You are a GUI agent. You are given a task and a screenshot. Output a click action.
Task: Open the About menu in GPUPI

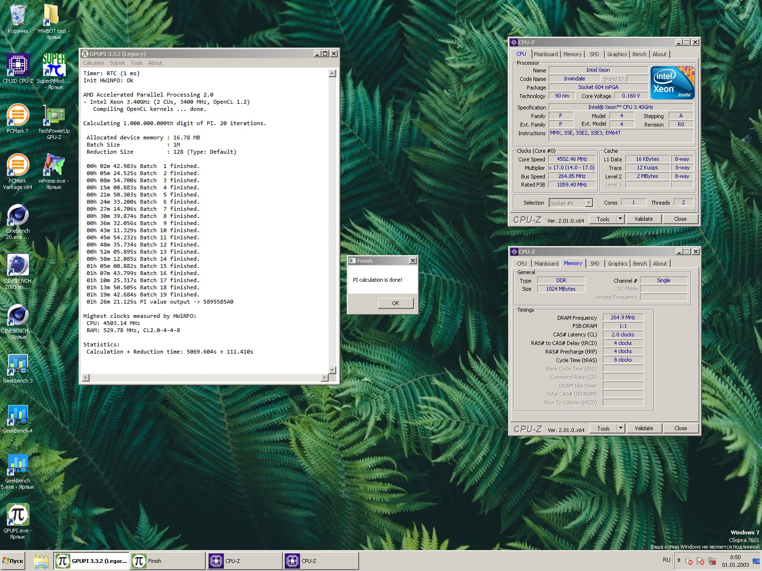pyautogui.click(x=155, y=63)
